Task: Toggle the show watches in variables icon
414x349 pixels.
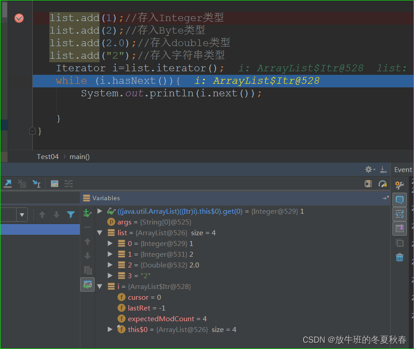Action: click(x=87, y=284)
